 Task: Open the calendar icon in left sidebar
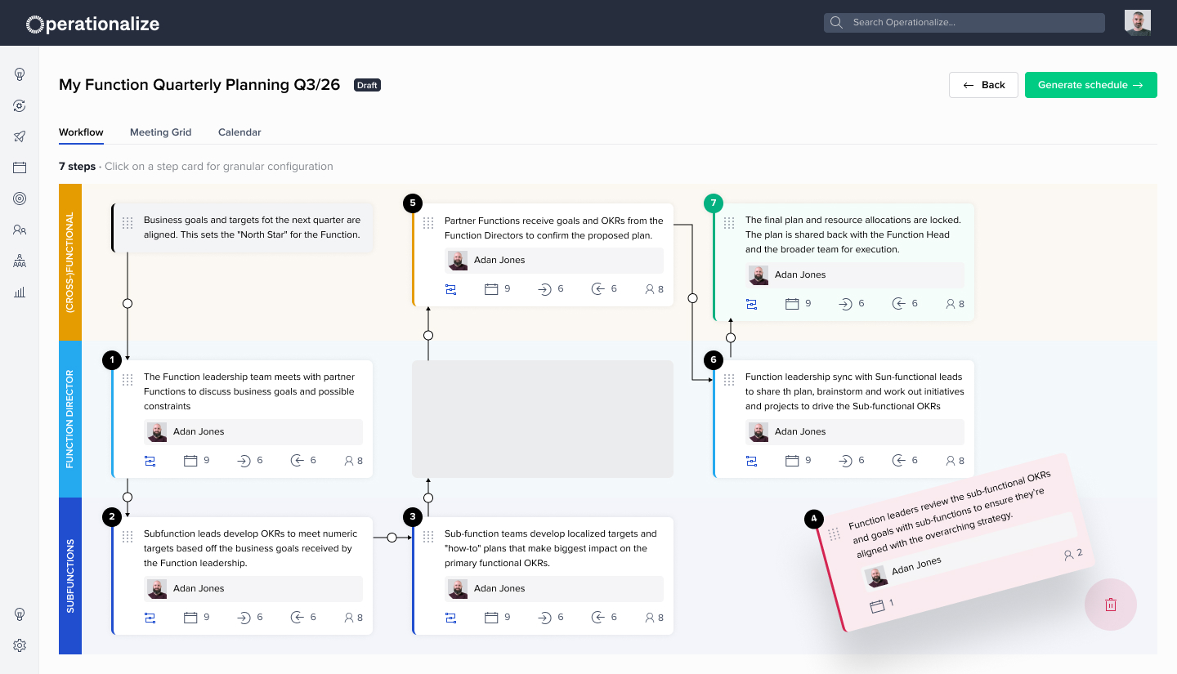20,167
